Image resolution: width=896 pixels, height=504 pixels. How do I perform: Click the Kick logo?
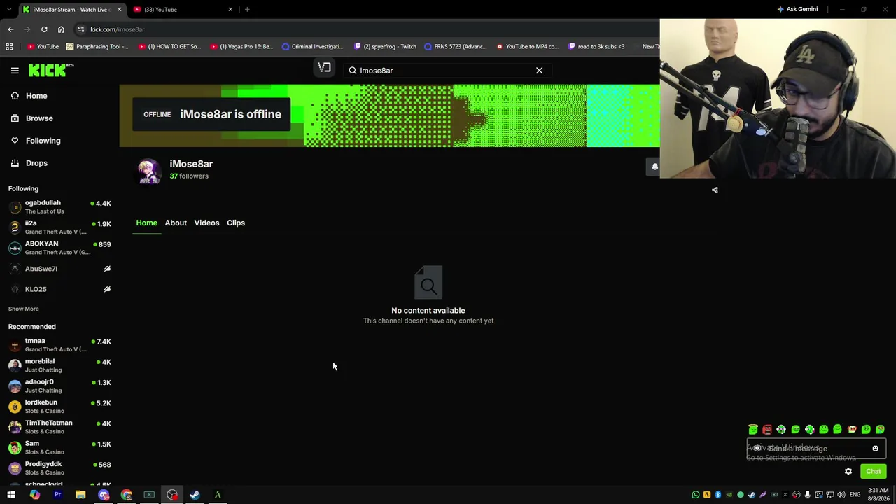click(x=51, y=70)
